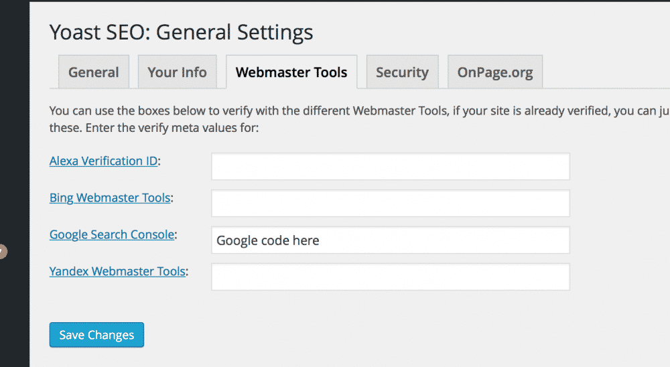The image size is (670, 367).
Task: Click the Google Search Console code field
Action: pyautogui.click(x=391, y=240)
